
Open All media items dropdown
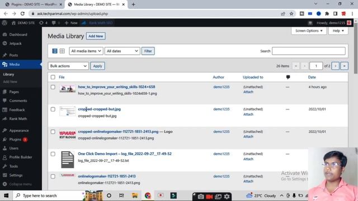tap(86, 51)
